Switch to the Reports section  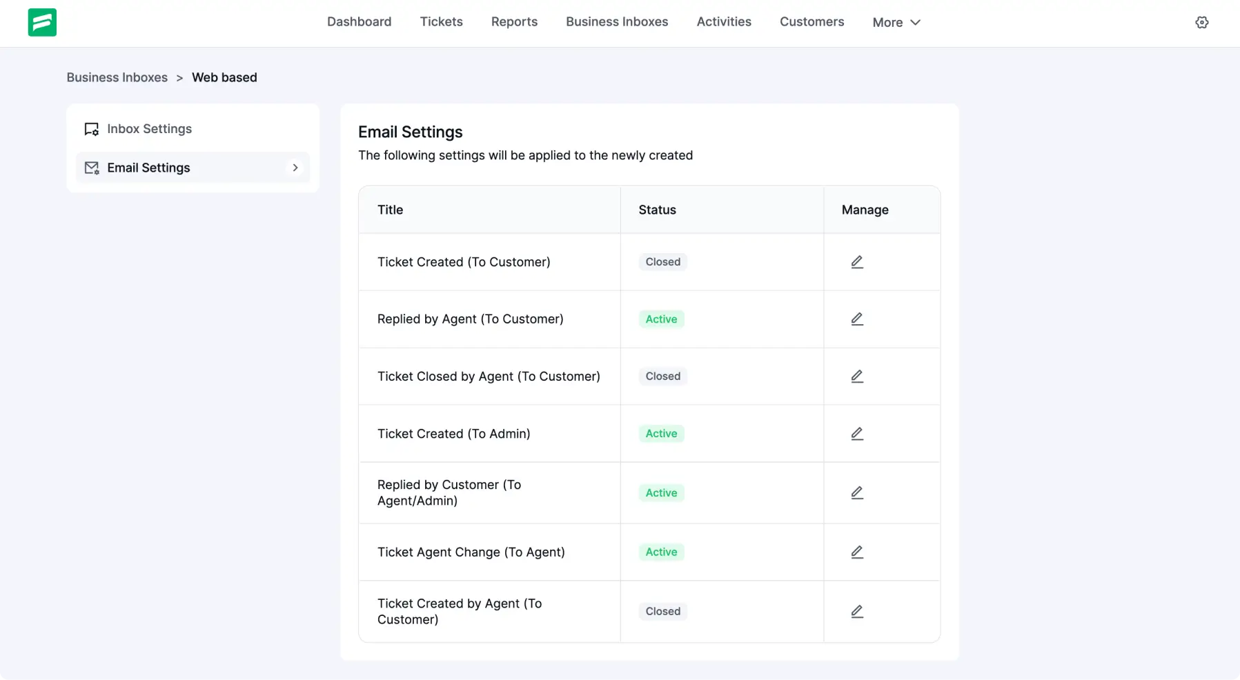[x=514, y=21]
